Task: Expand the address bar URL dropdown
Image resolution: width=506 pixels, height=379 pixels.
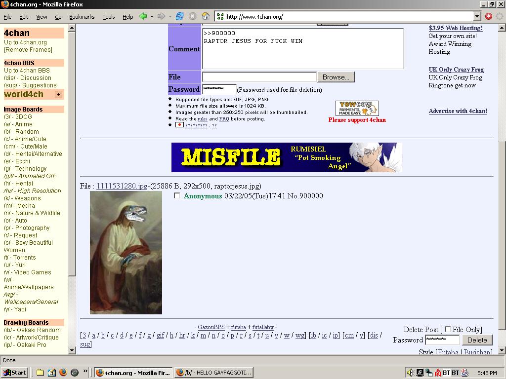Action: click(477, 16)
